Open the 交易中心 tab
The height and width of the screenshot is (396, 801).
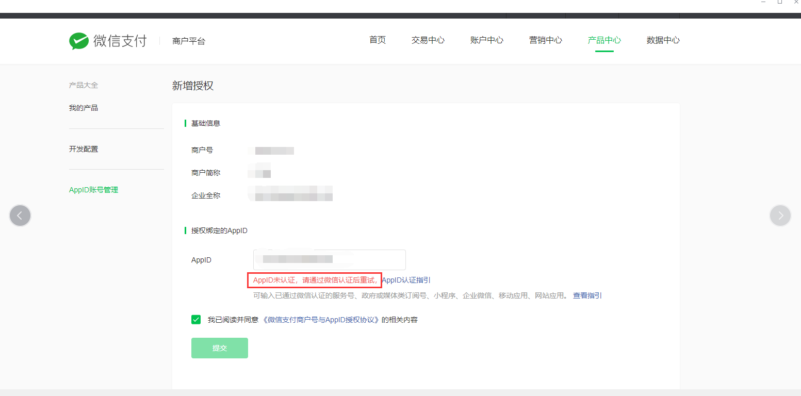pos(428,40)
